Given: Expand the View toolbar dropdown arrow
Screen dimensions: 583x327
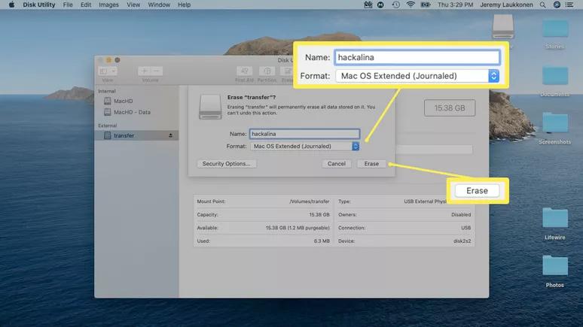Looking at the screenshot, I should [x=114, y=71].
